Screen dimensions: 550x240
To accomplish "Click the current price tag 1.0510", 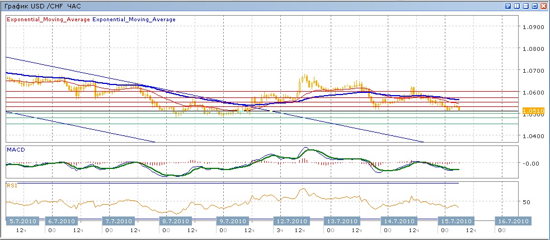I will pos(532,111).
